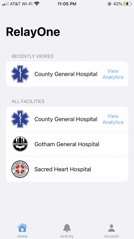Tap the battery charging indicator
The height and width of the screenshot is (239, 134).
[128, 4]
